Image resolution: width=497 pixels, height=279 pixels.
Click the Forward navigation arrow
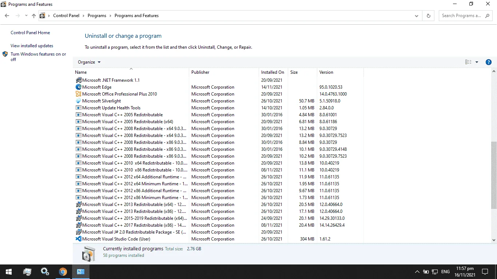point(17,16)
